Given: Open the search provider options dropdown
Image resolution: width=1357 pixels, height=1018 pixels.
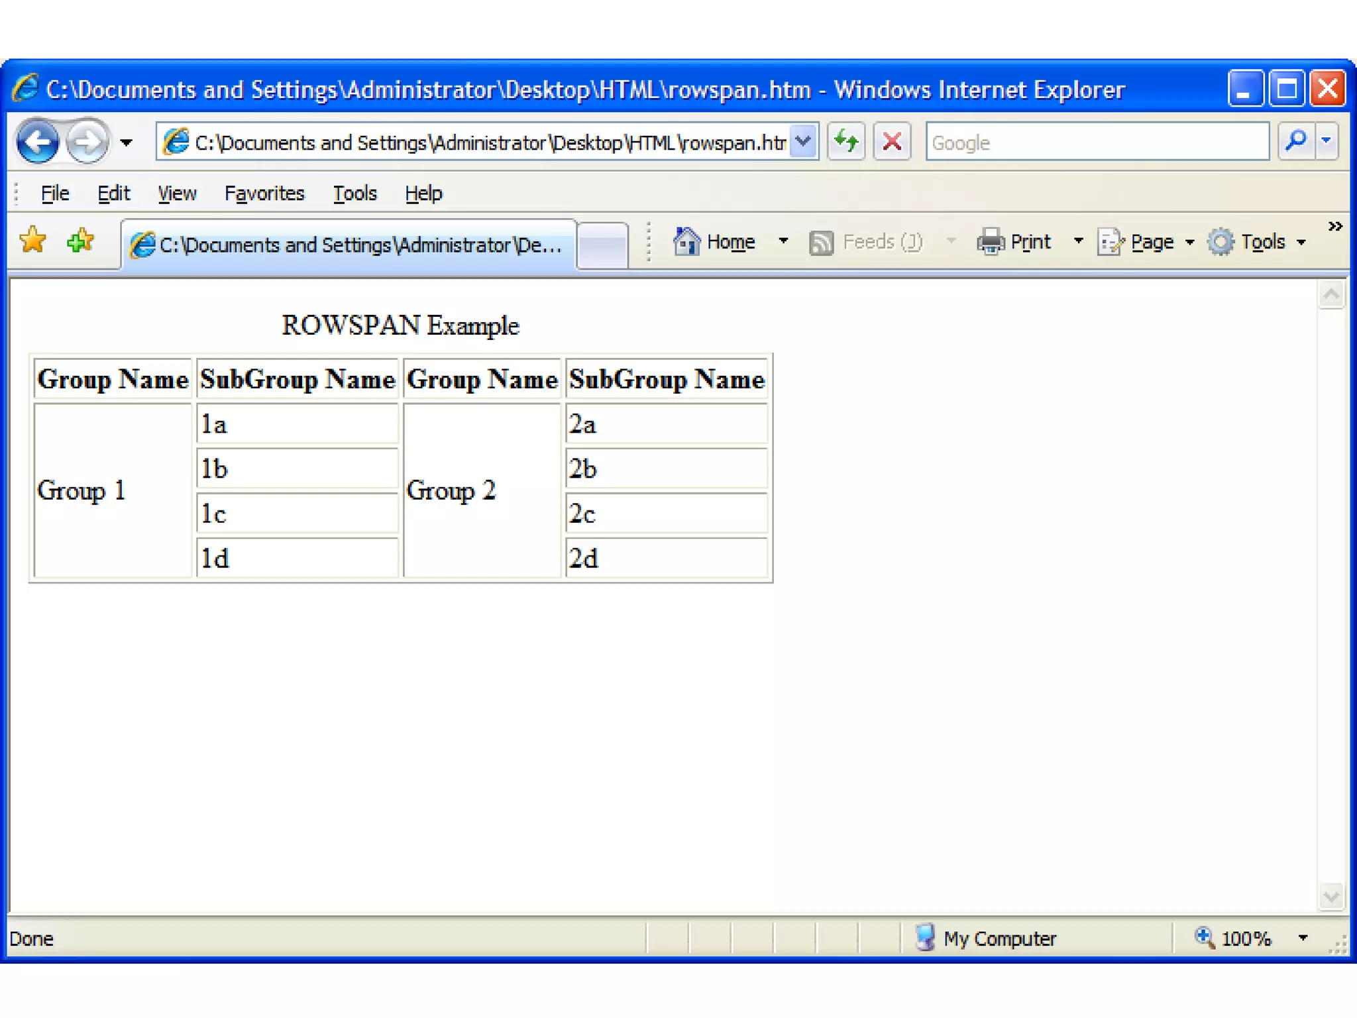Looking at the screenshot, I should [1327, 141].
